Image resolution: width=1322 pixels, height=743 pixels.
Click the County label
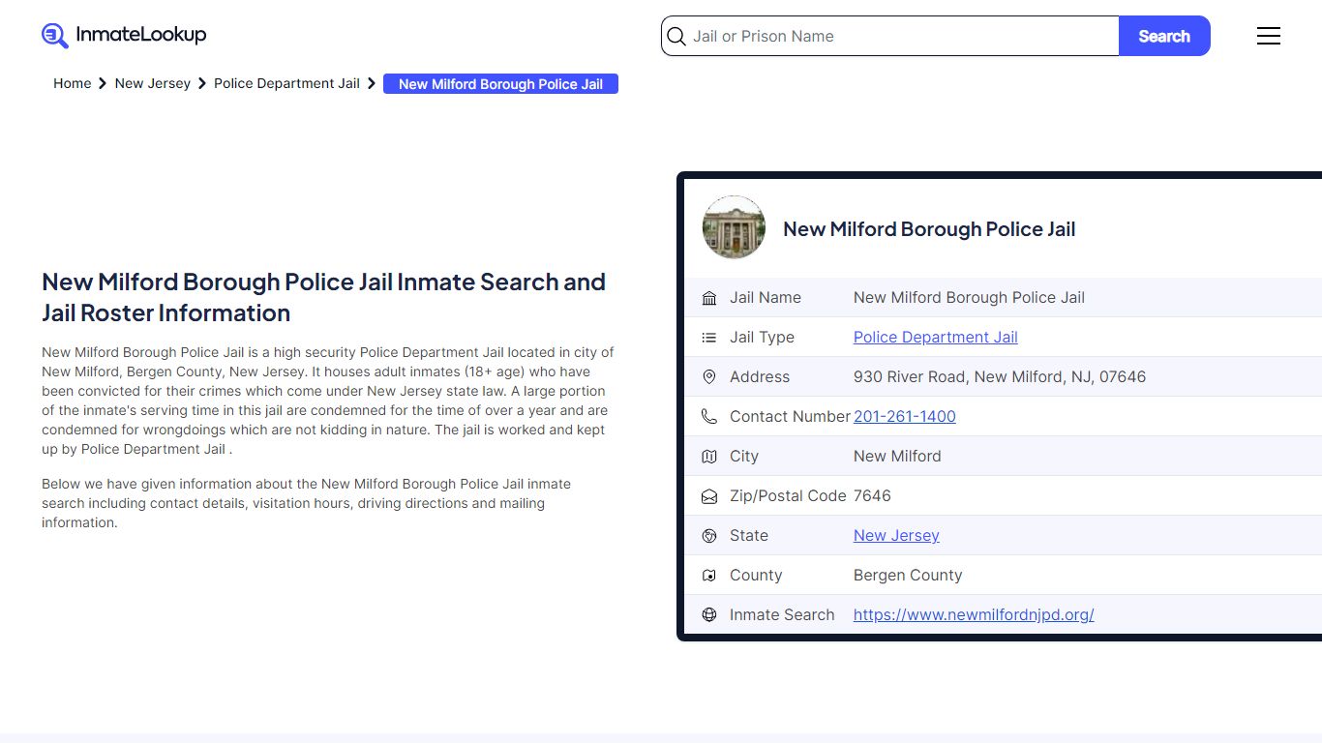click(x=756, y=576)
